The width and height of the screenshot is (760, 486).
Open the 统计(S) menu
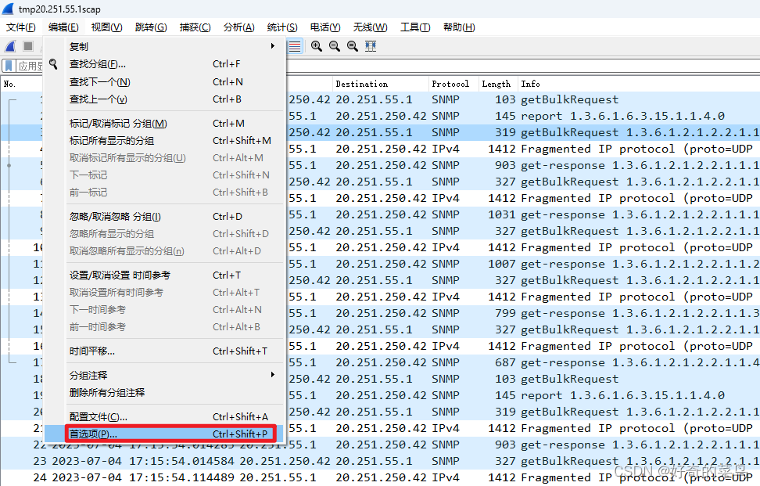tap(282, 27)
